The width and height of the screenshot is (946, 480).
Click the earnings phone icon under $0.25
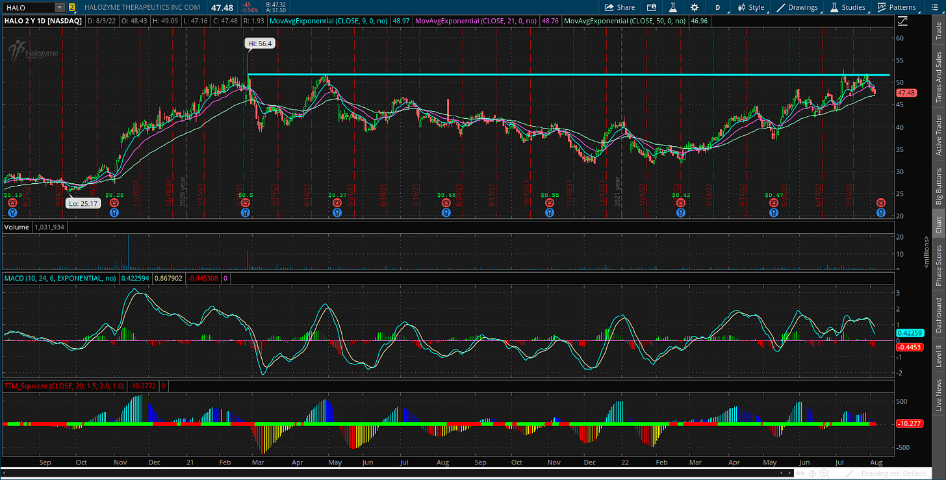(114, 203)
